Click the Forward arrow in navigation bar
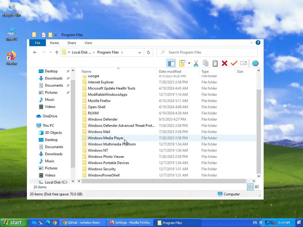Screen dimensions: 303x227 [x=44, y=52]
